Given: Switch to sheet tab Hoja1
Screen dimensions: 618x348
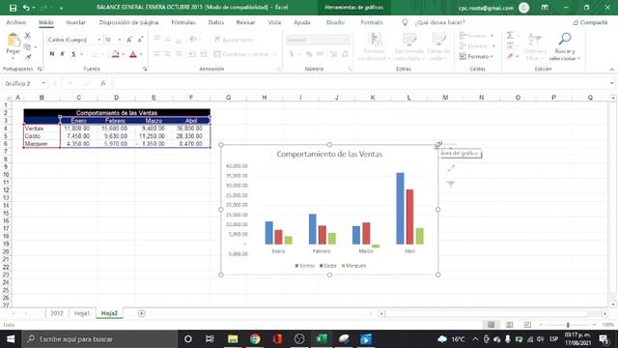Looking at the screenshot, I should click(82, 313).
